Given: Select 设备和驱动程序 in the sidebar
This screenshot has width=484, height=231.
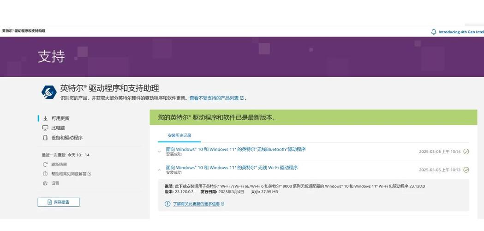Looking at the screenshot, I should [67, 138].
